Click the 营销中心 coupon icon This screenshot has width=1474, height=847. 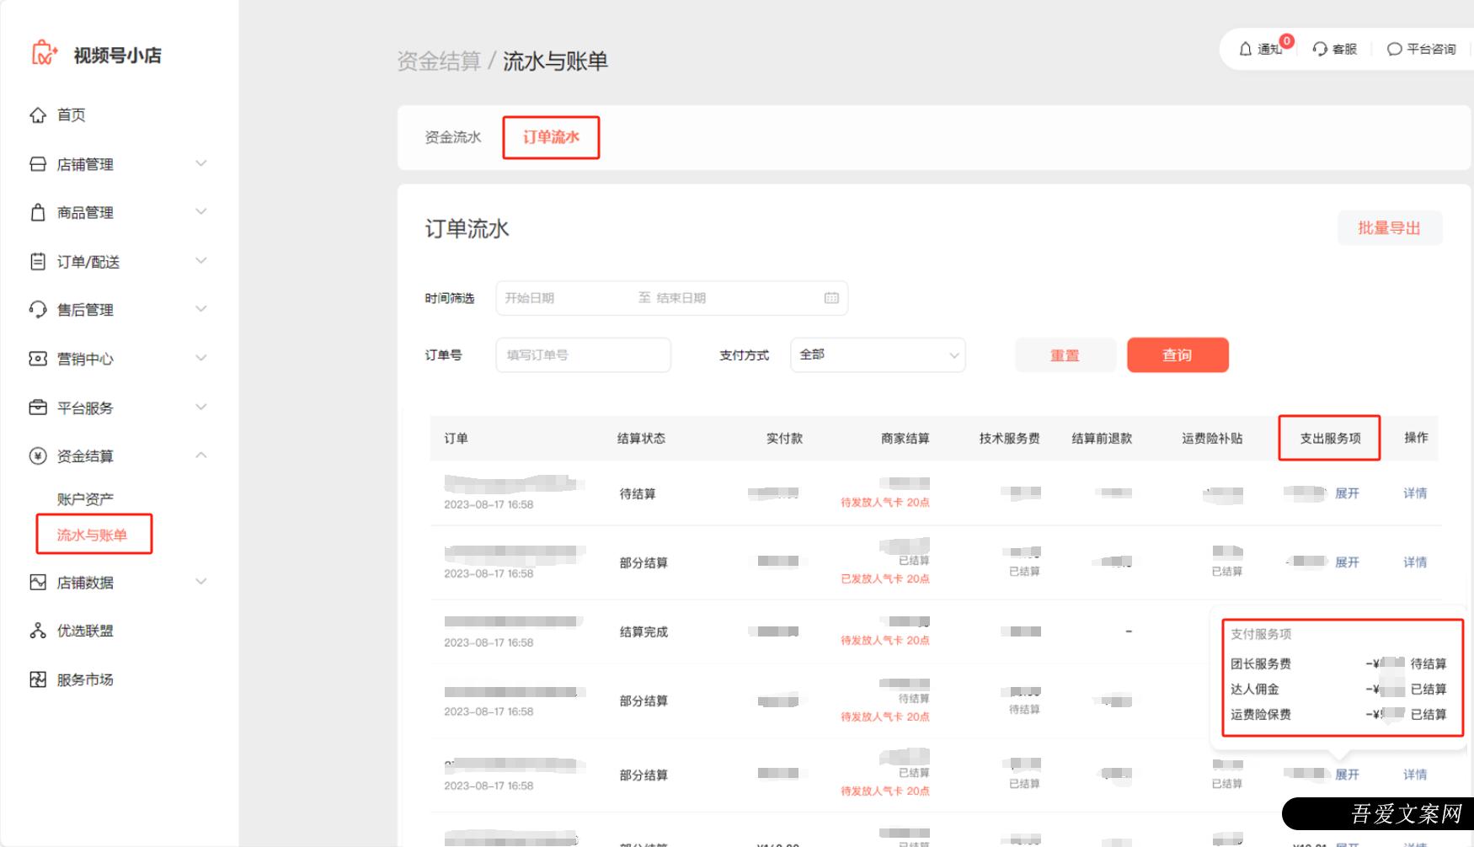(x=38, y=359)
